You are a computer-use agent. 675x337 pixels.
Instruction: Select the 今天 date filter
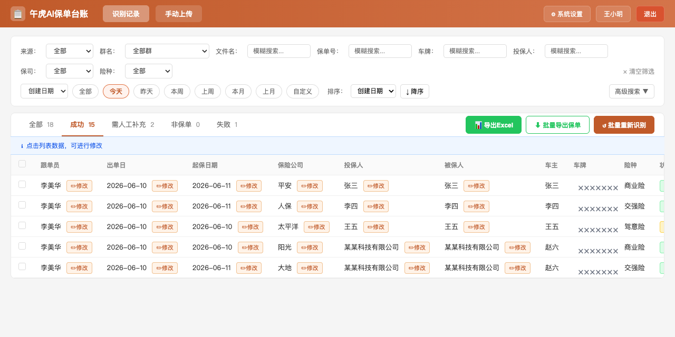pos(116,92)
